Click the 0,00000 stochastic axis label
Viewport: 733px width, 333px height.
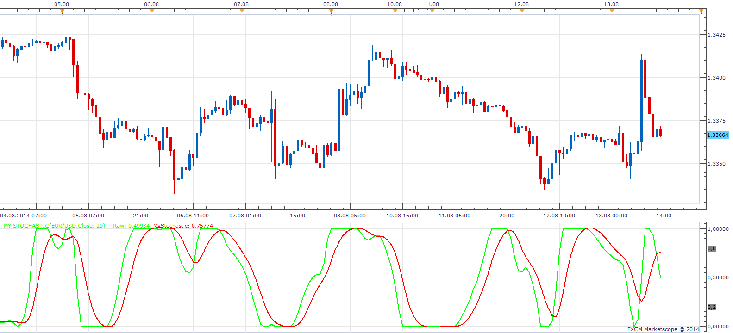pos(718,327)
